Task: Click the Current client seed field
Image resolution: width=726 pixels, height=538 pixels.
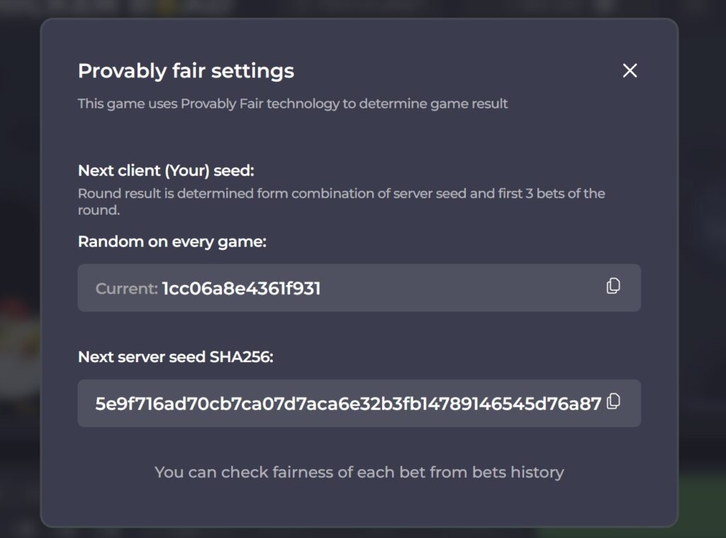Action: click(x=359, y=288)
